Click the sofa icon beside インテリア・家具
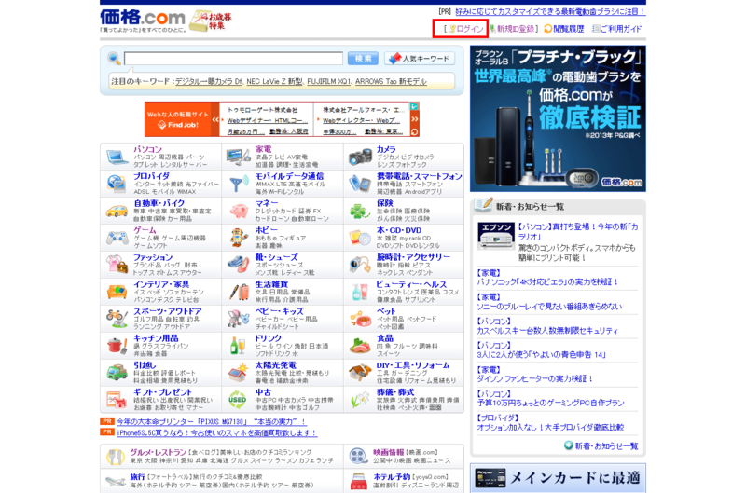The width and height of the screenshot is (746, 493). coord(117,292)
